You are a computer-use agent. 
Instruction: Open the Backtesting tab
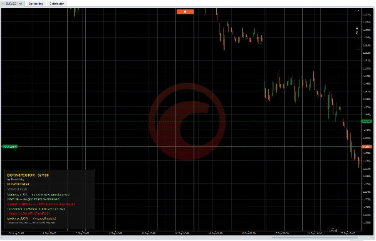point(36,4)
